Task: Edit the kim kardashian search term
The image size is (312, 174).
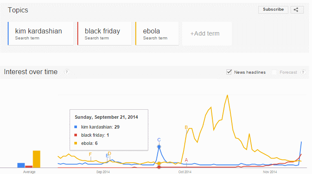Action: click(41, 33)
